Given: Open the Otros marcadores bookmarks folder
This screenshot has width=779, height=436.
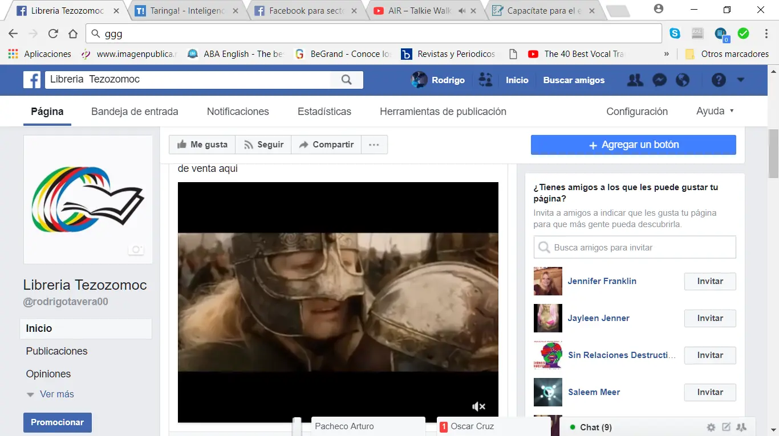Looking at the screenshot, I should pos(727,54).
